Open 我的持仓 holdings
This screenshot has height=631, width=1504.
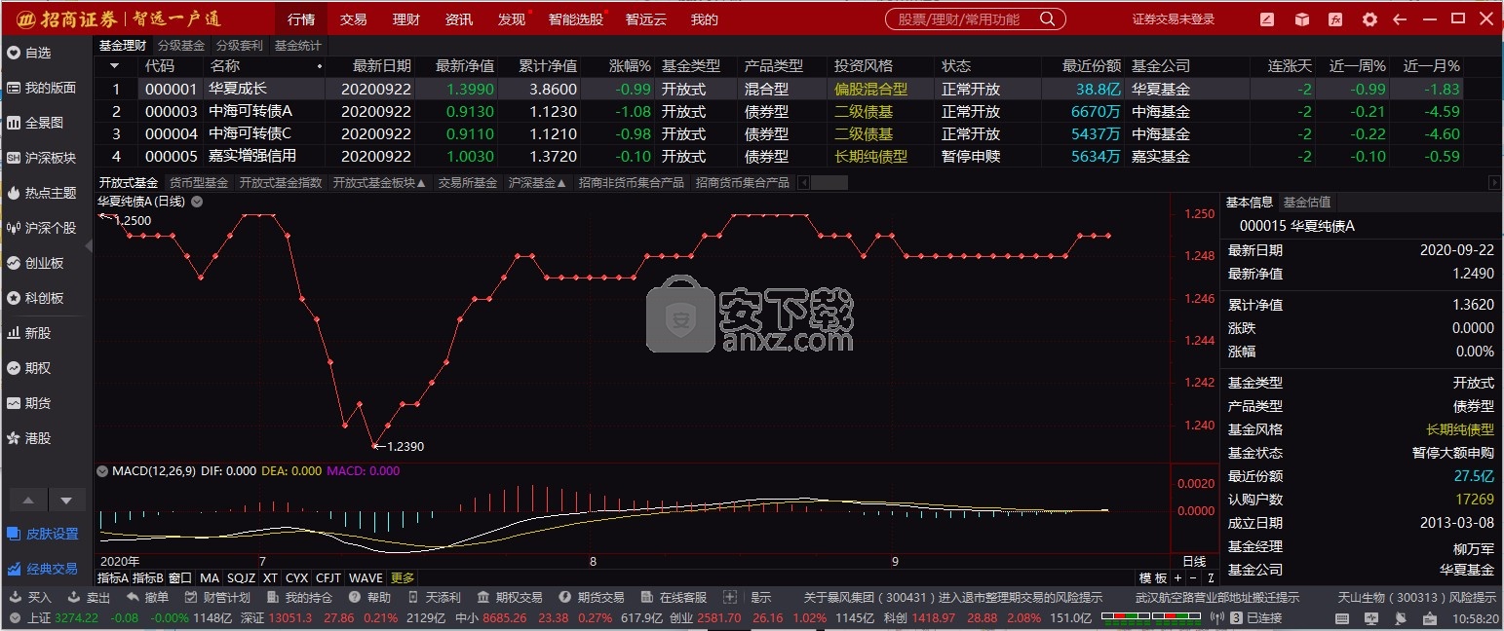[300, 597]
